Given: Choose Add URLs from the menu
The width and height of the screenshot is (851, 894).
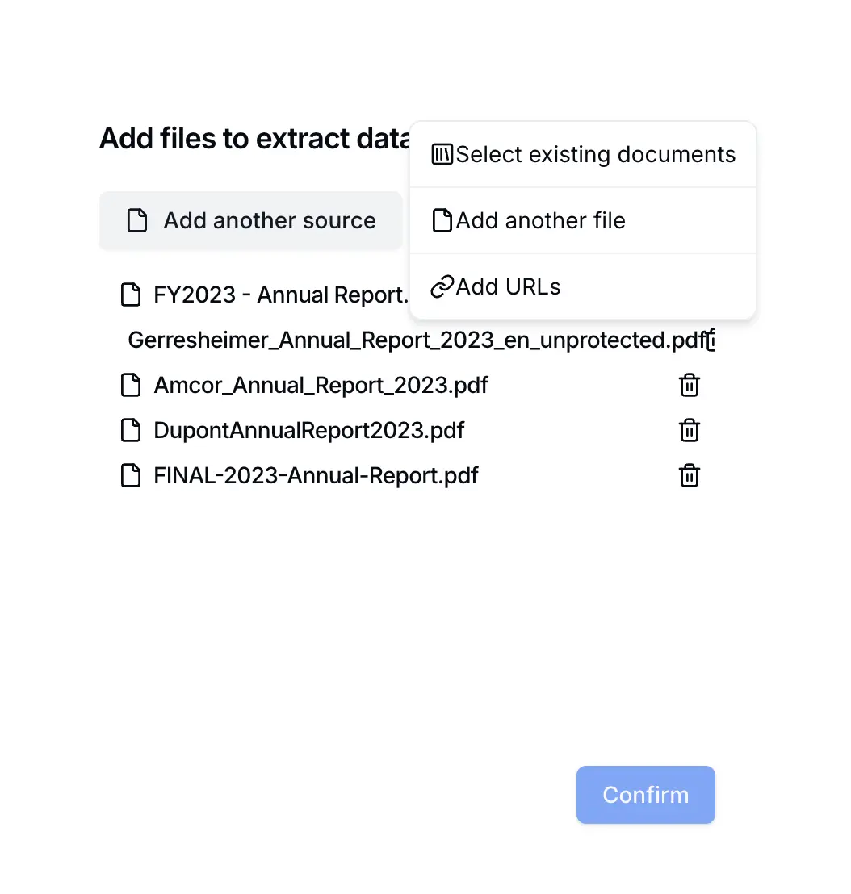Looking at the screenshot, I should [508, 286].
